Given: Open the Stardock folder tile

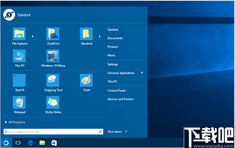Looking at the screenshot, I should [86, 34].
